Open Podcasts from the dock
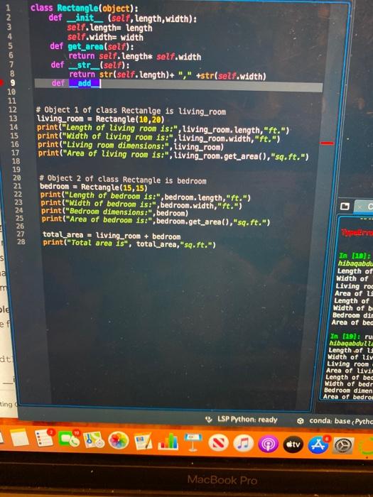The width and height of the screenshot is (373, 497). (269, 444)
